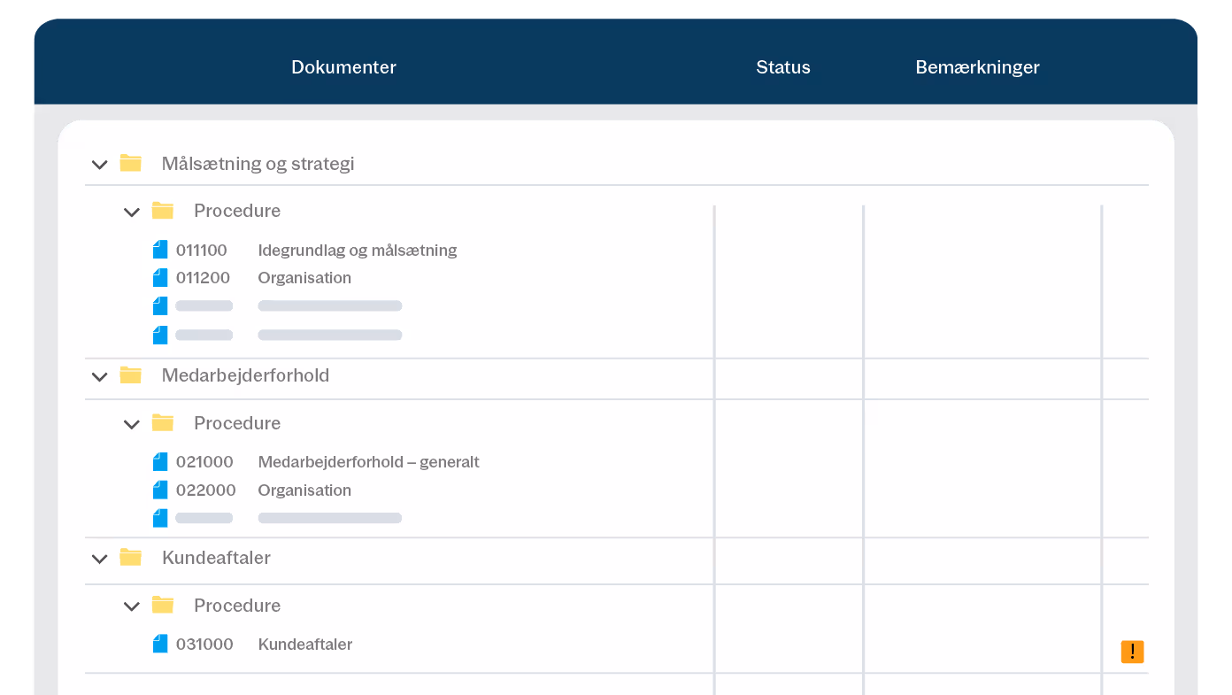Select the Medarbejderforhold folder label
Image resolution: width=1232 pixels, height=695 pixels.
coord(245,375)
